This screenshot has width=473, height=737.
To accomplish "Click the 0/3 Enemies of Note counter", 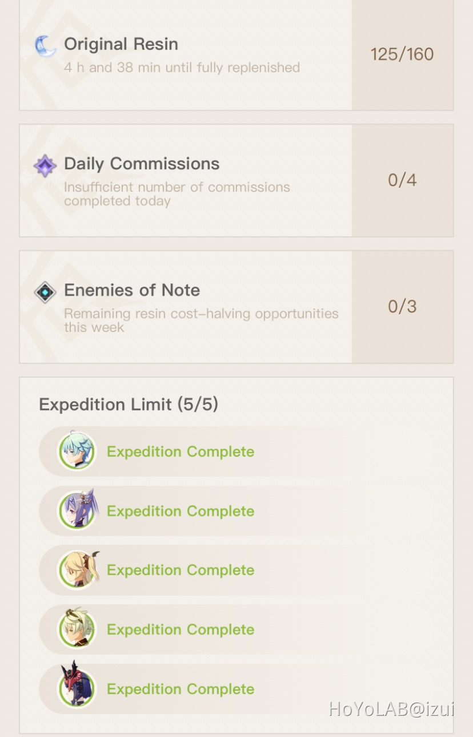I will tap(403, 306).
